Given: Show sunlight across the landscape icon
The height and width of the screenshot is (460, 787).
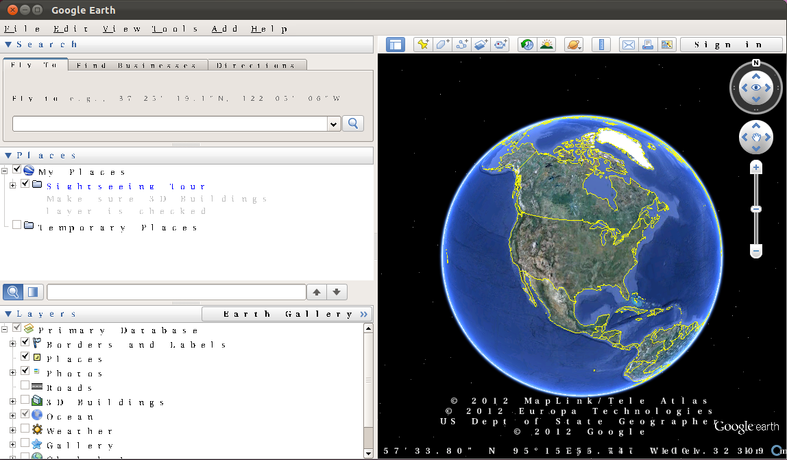Looking at the screenshot, I should (x=546, y=45).
